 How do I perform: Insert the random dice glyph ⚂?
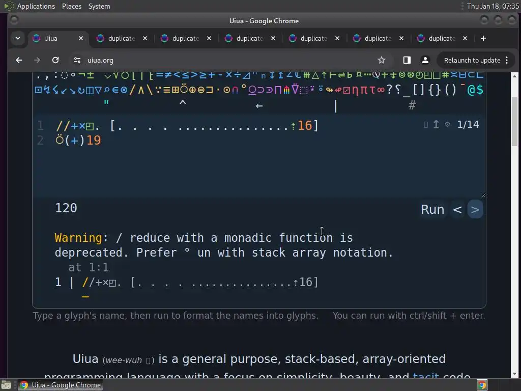click(x=346, y=91)
